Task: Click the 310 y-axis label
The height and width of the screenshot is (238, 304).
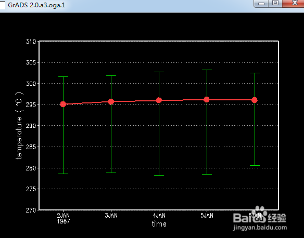Action: coord(31,42)
